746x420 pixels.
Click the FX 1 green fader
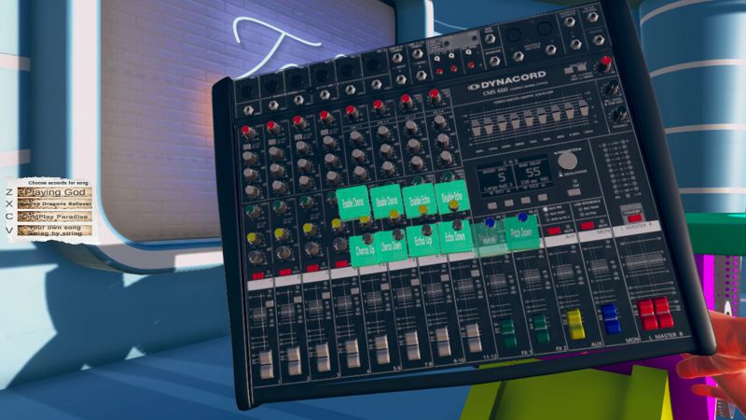[x=507, y=333]
